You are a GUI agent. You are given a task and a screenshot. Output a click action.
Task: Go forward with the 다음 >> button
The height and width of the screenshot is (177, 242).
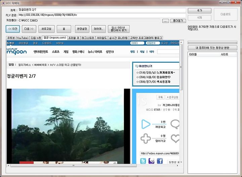[29, 29]
